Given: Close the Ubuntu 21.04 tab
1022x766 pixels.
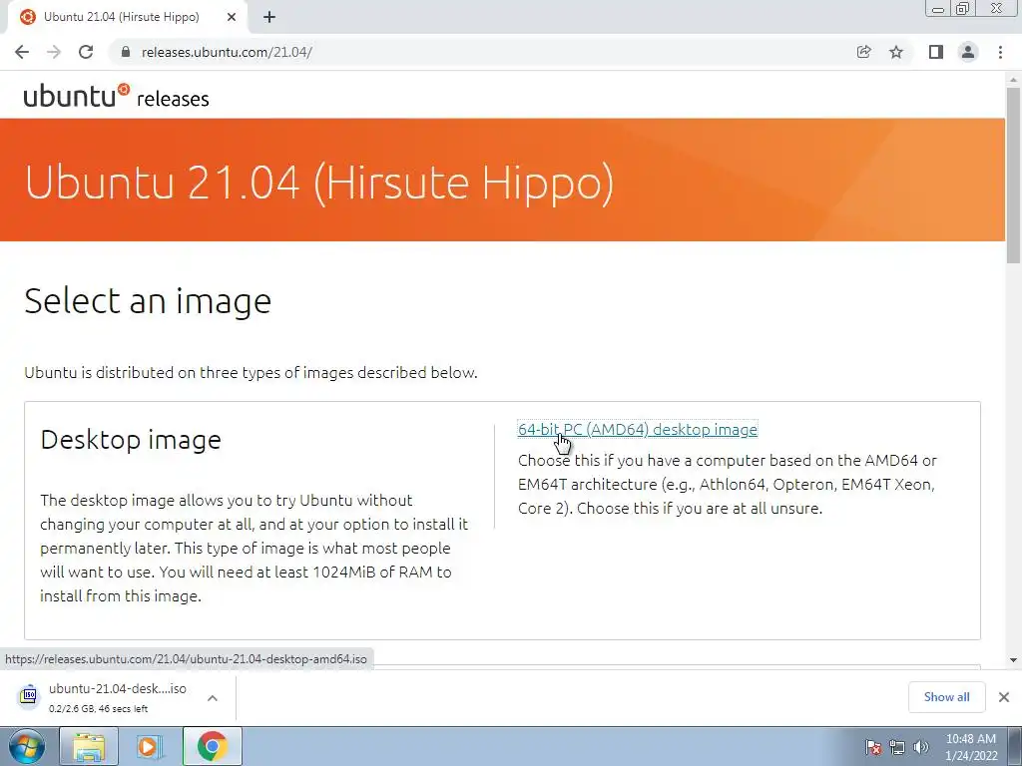Looking at the screenshot, I should [232, 17].
